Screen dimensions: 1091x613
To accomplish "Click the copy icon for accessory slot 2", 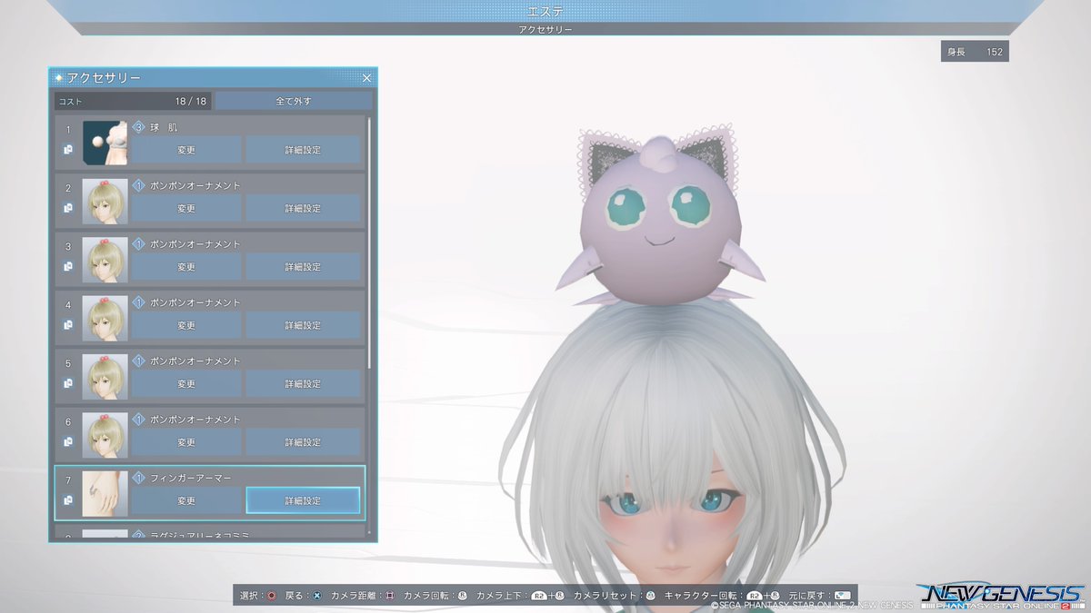I will [x=68, y=208].
